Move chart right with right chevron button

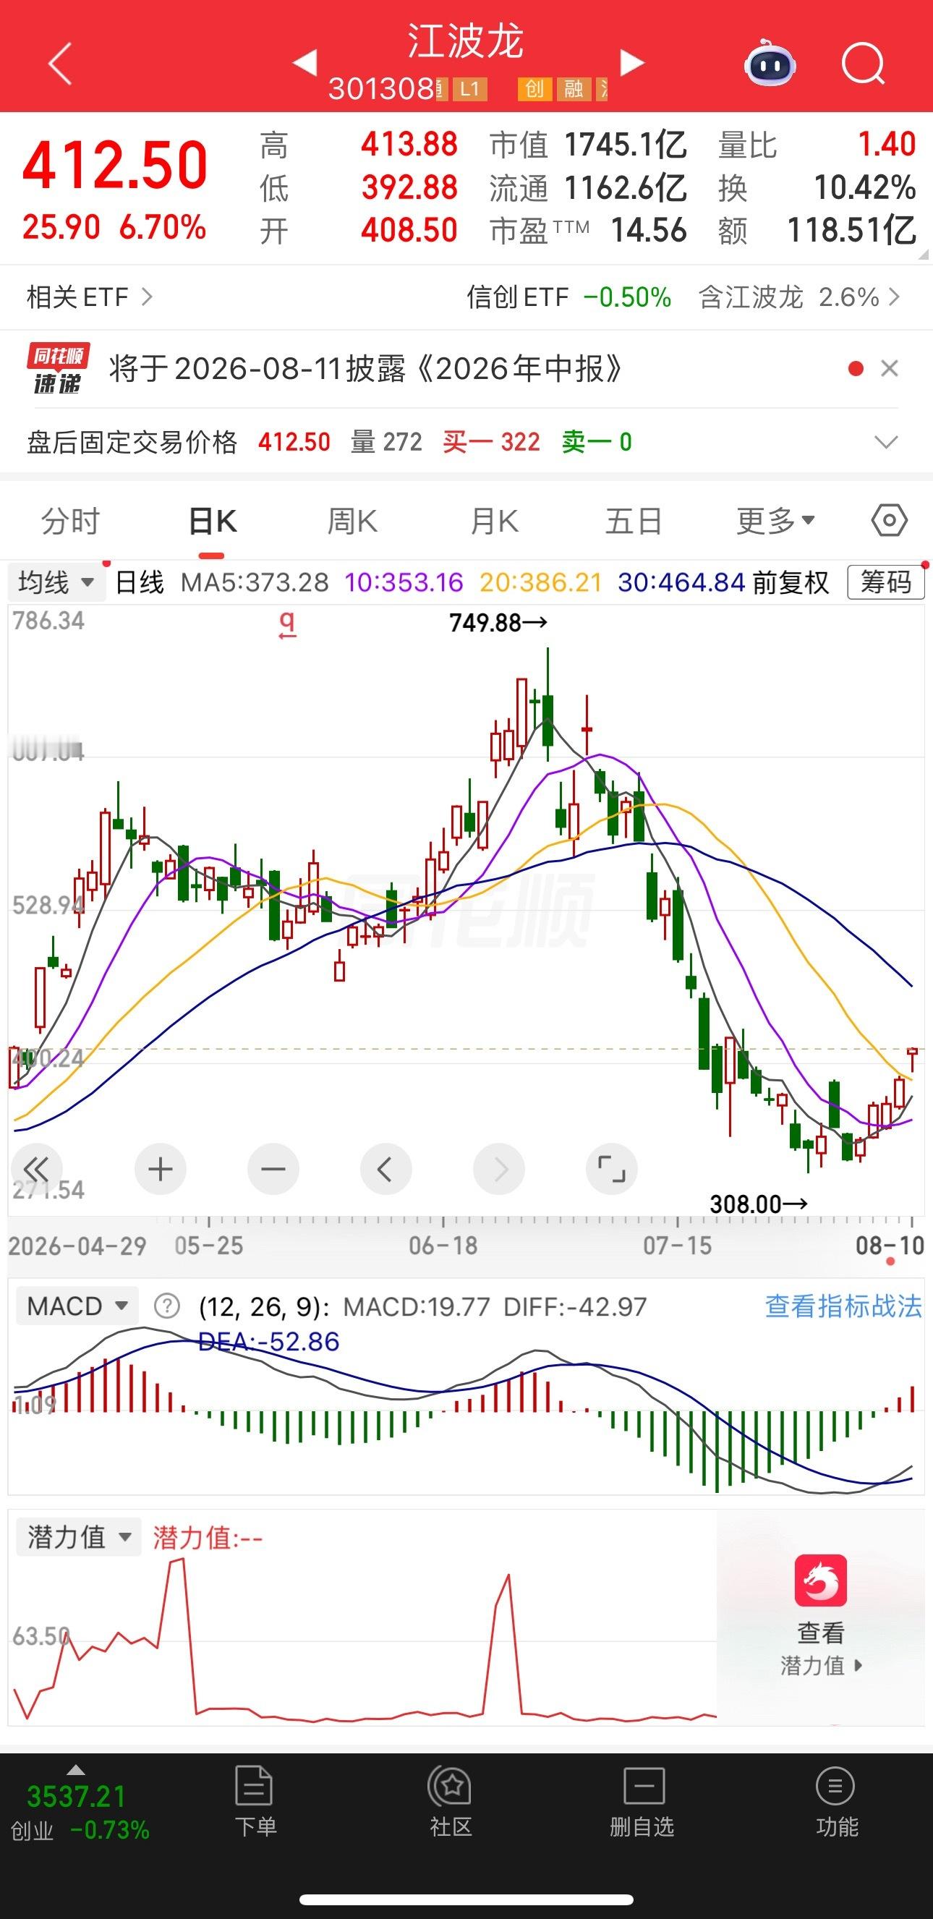pos(499,1169)
